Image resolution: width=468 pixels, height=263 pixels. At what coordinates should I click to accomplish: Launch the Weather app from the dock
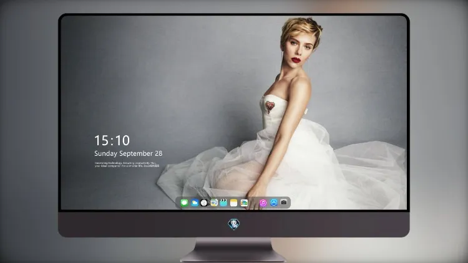[195, 203]
